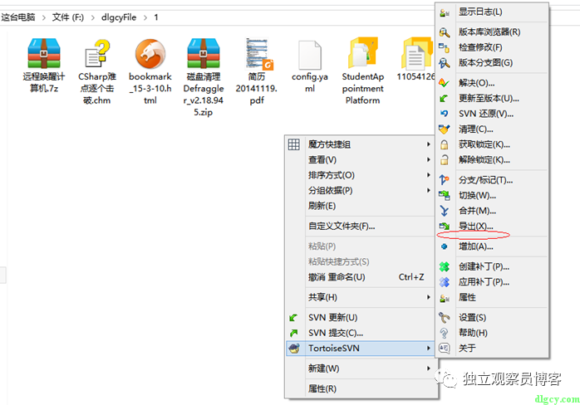
Task: Click the TortoiseSVN Settings (设置) wrench icon
Action: click(x=444, y=317)
